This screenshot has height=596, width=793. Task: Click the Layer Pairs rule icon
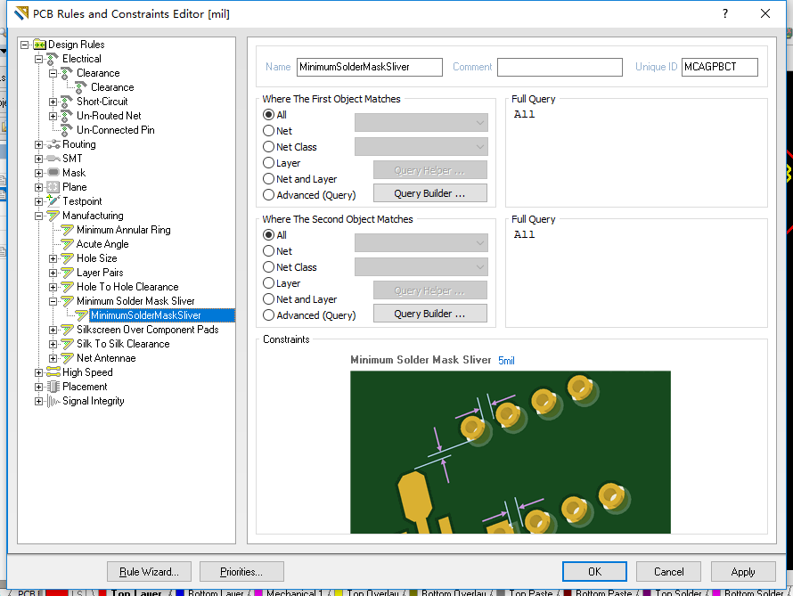pos(67,273)
